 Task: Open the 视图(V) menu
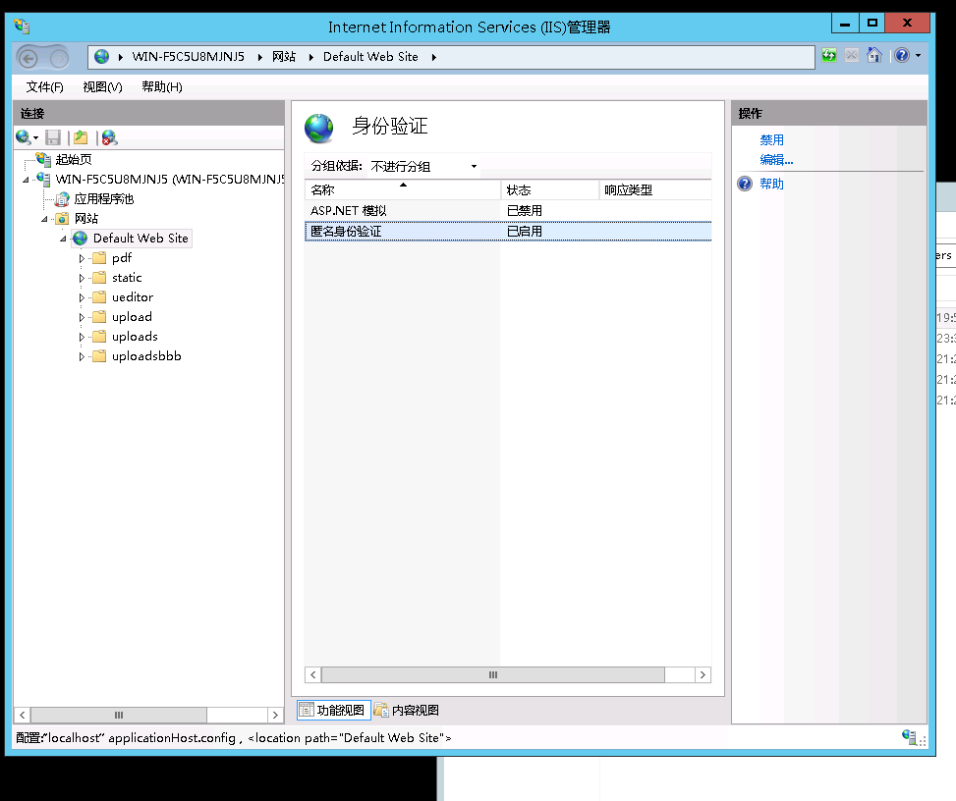click(x=102, y=87)
